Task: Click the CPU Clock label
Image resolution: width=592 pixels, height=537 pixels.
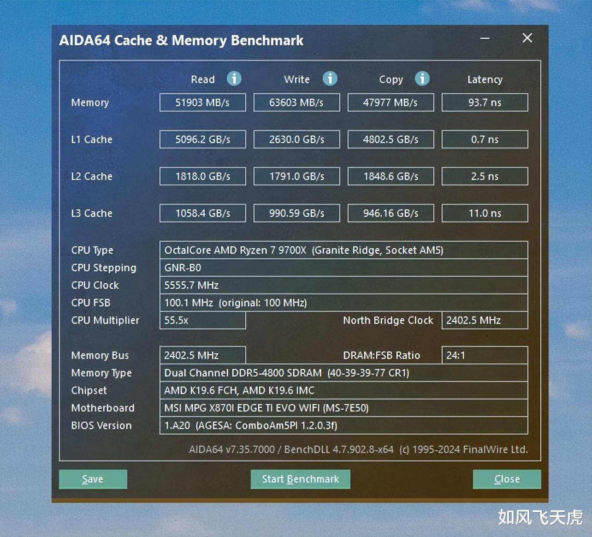Action: 95,285
